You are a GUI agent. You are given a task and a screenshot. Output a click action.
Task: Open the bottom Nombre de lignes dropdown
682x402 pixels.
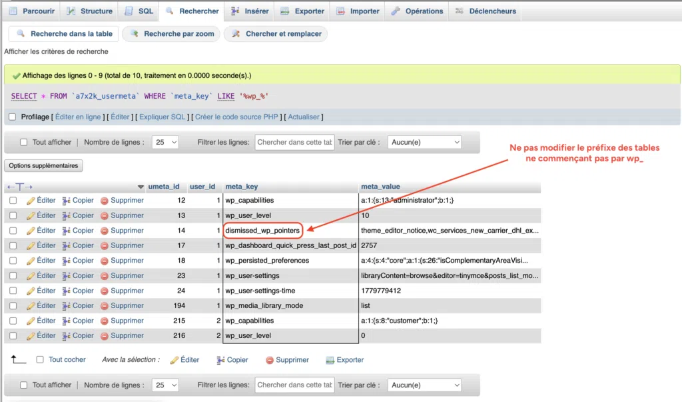(x=165, y=385)
